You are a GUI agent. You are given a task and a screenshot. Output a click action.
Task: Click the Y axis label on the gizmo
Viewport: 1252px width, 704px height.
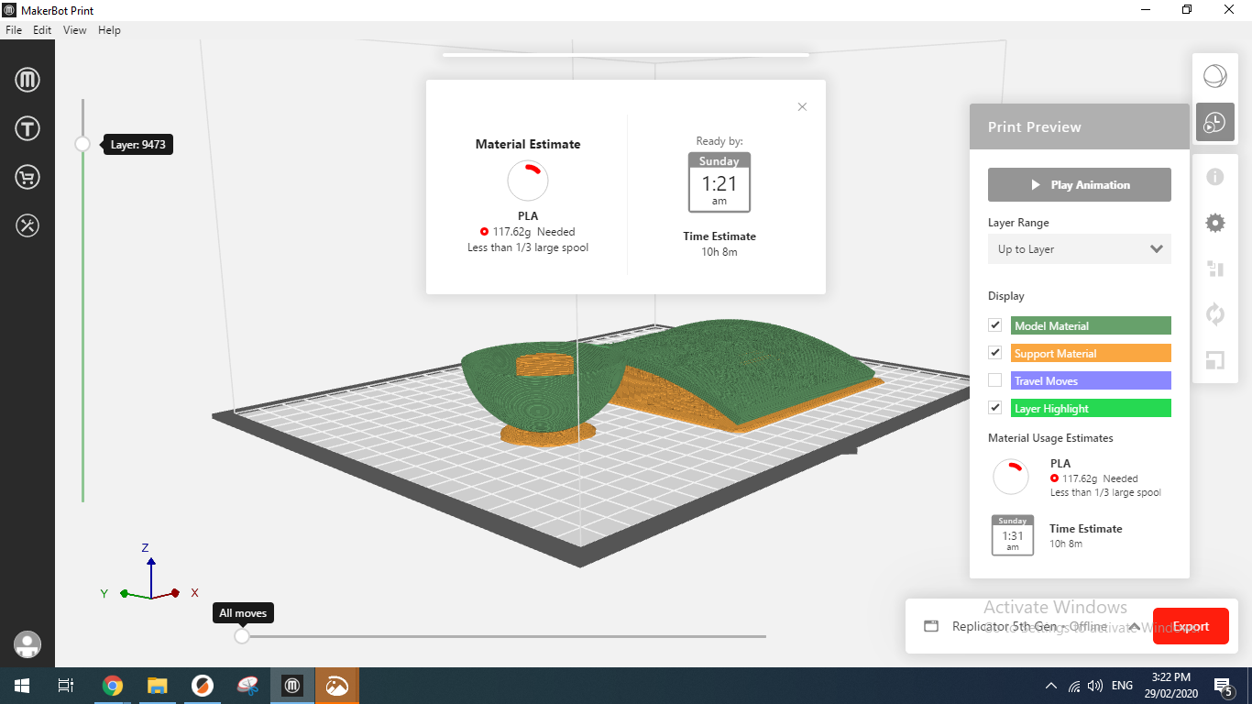point(104,594)
